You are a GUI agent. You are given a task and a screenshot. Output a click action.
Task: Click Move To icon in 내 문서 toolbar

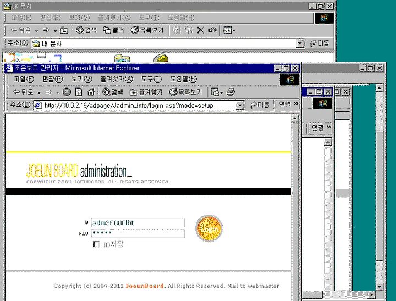pos(177,30)
